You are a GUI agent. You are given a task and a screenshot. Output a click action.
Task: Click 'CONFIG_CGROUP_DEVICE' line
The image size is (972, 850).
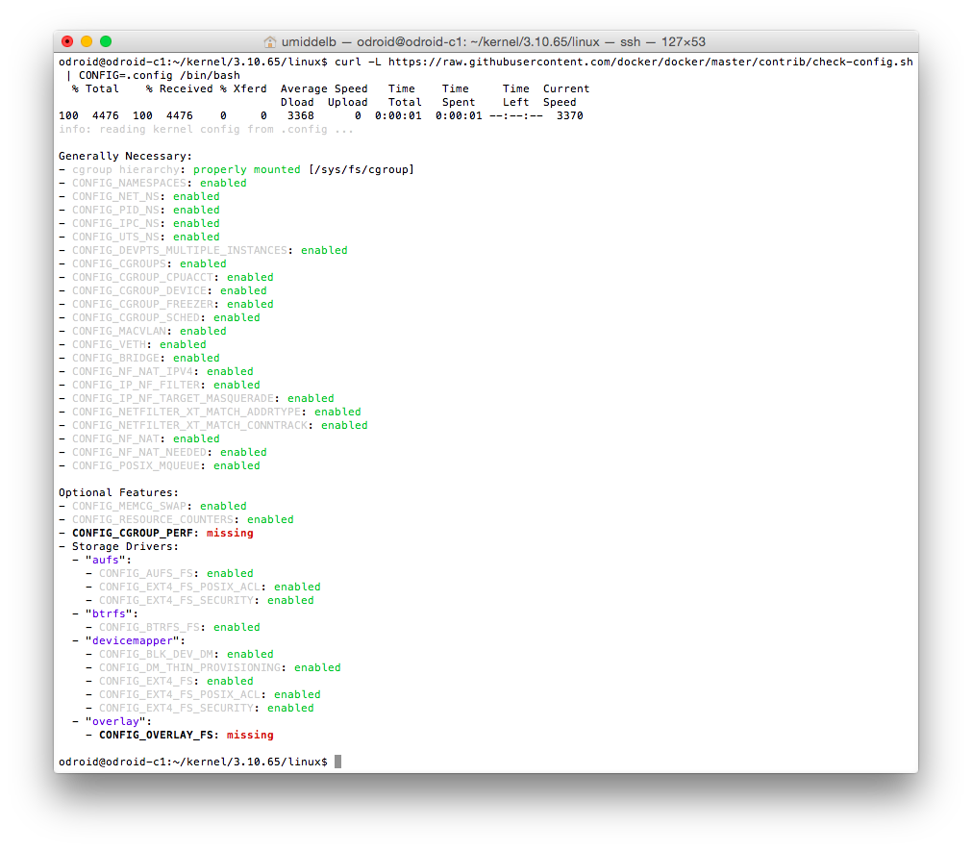click(163, 290)
